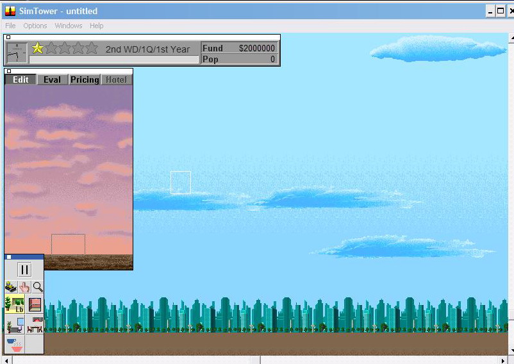Screen dimensions: 514x364
Task: Click the horizontal scrollbar right arrow
Action: pos(503,361)
